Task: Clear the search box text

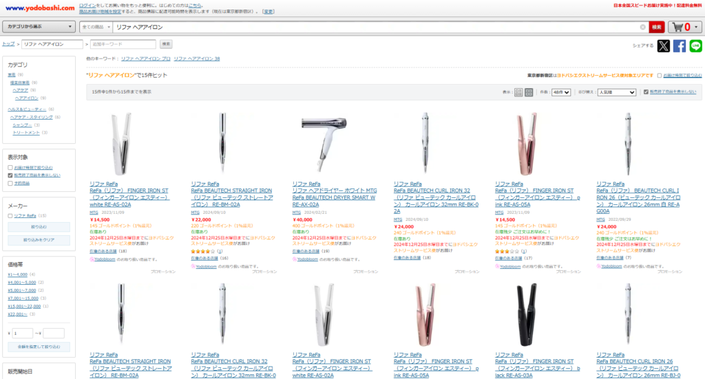Action: 642,27
